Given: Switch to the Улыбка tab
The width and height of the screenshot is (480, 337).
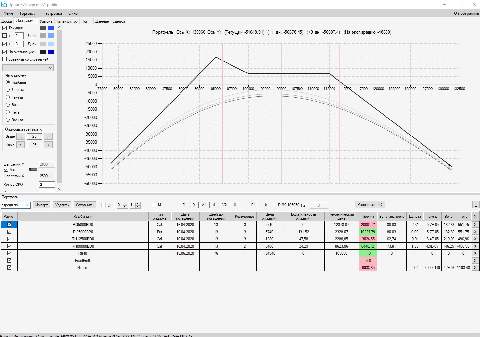Looking at the screenshot, I should [x=46, y=21].
